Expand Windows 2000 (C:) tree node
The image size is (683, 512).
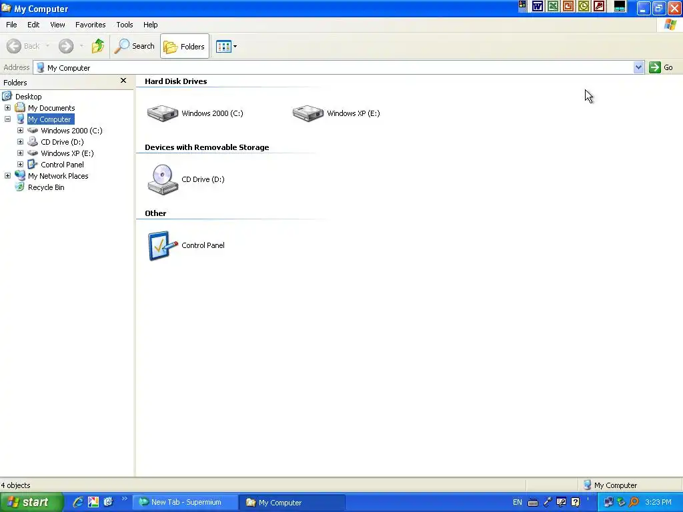20,130
